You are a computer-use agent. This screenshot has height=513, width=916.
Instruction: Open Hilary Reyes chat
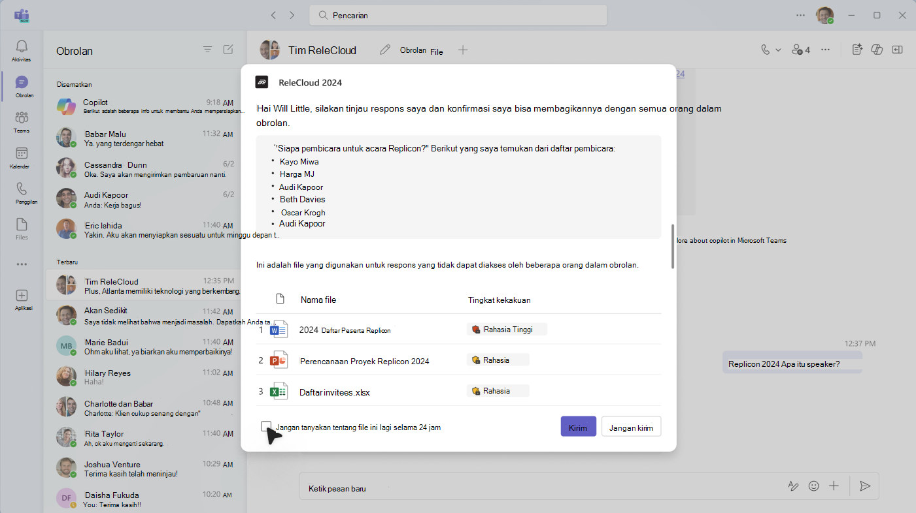click(144, 377)
